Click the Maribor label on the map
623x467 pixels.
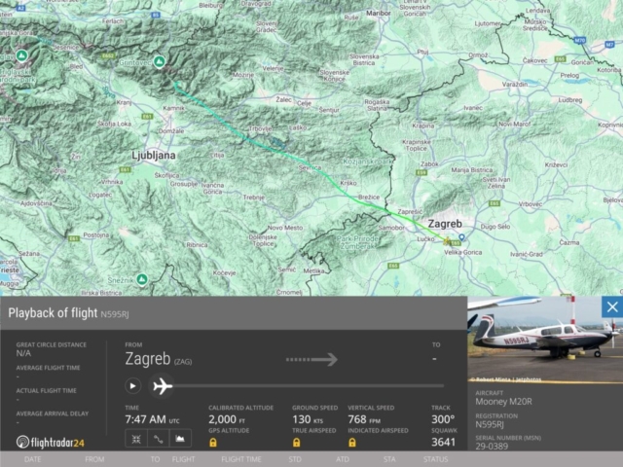point(379,13)
